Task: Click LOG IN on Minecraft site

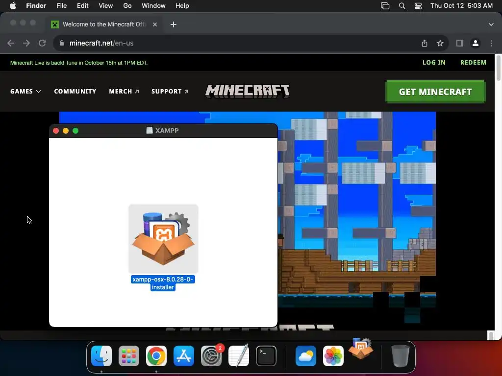Action: 434,63
